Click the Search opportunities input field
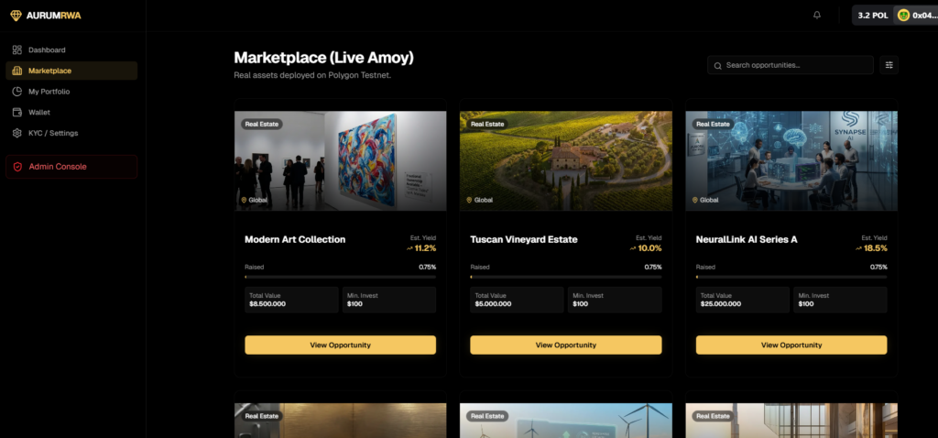Screen dimensions: 938x438 pyautogui.click(x=791, y=65)
